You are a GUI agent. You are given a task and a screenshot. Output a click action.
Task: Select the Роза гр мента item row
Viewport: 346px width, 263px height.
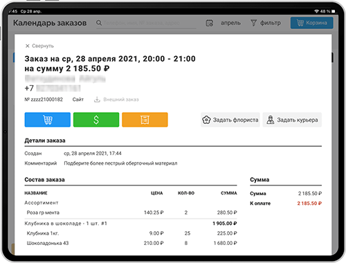click(131, 212)
